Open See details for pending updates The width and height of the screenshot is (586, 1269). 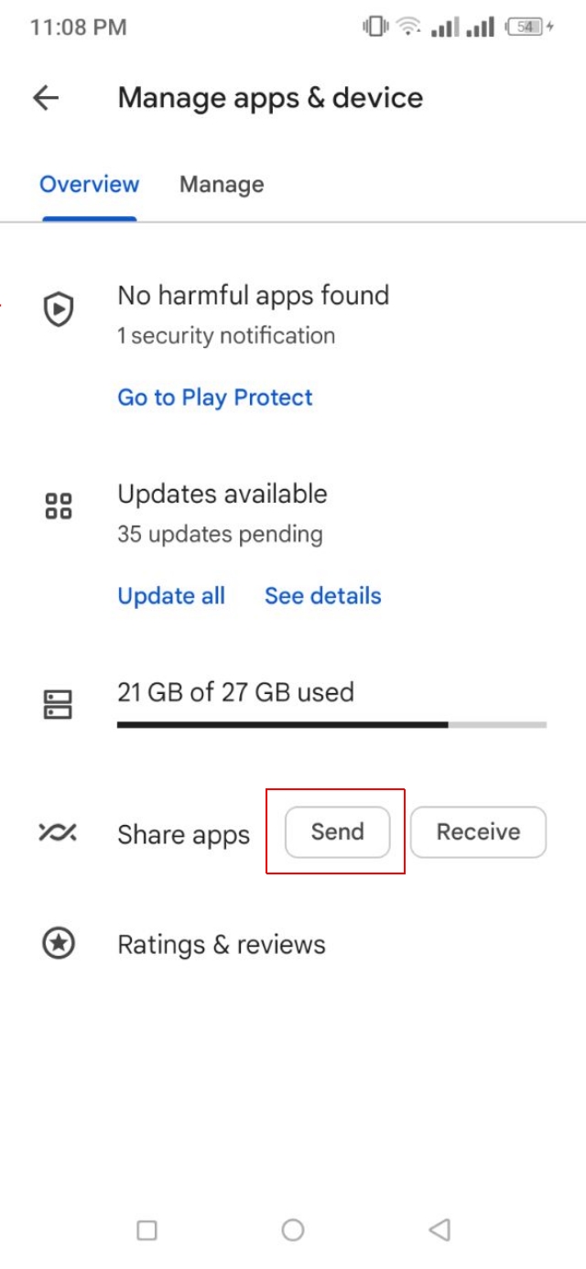pos(323,596)
